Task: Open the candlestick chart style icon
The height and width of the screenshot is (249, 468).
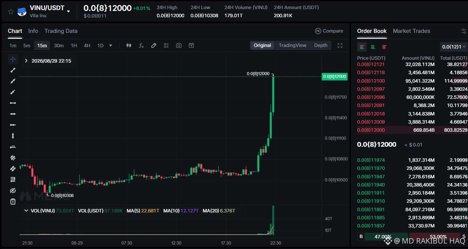Action: pyautogui.click(x=128, y=45)
